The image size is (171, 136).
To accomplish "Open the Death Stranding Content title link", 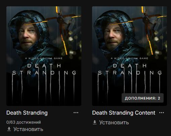I will [x=124, y=113].
